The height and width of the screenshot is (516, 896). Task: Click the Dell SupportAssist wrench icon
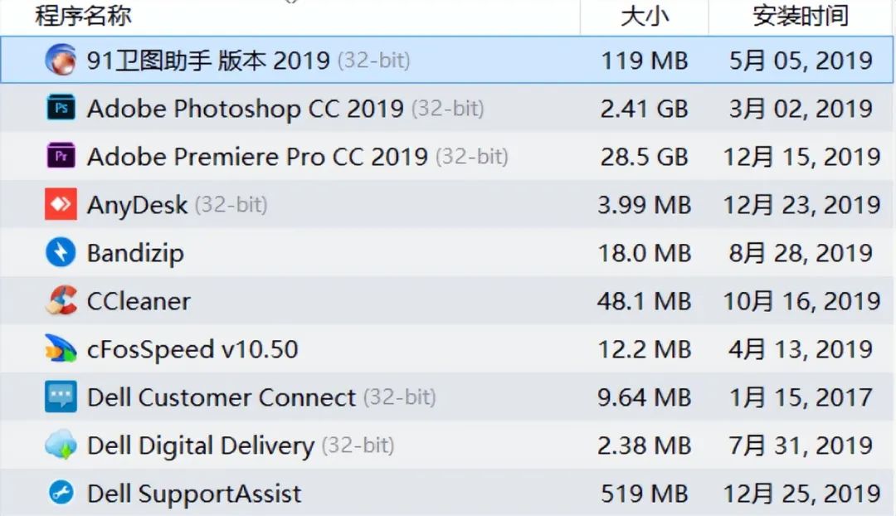(x=61, y=493)
